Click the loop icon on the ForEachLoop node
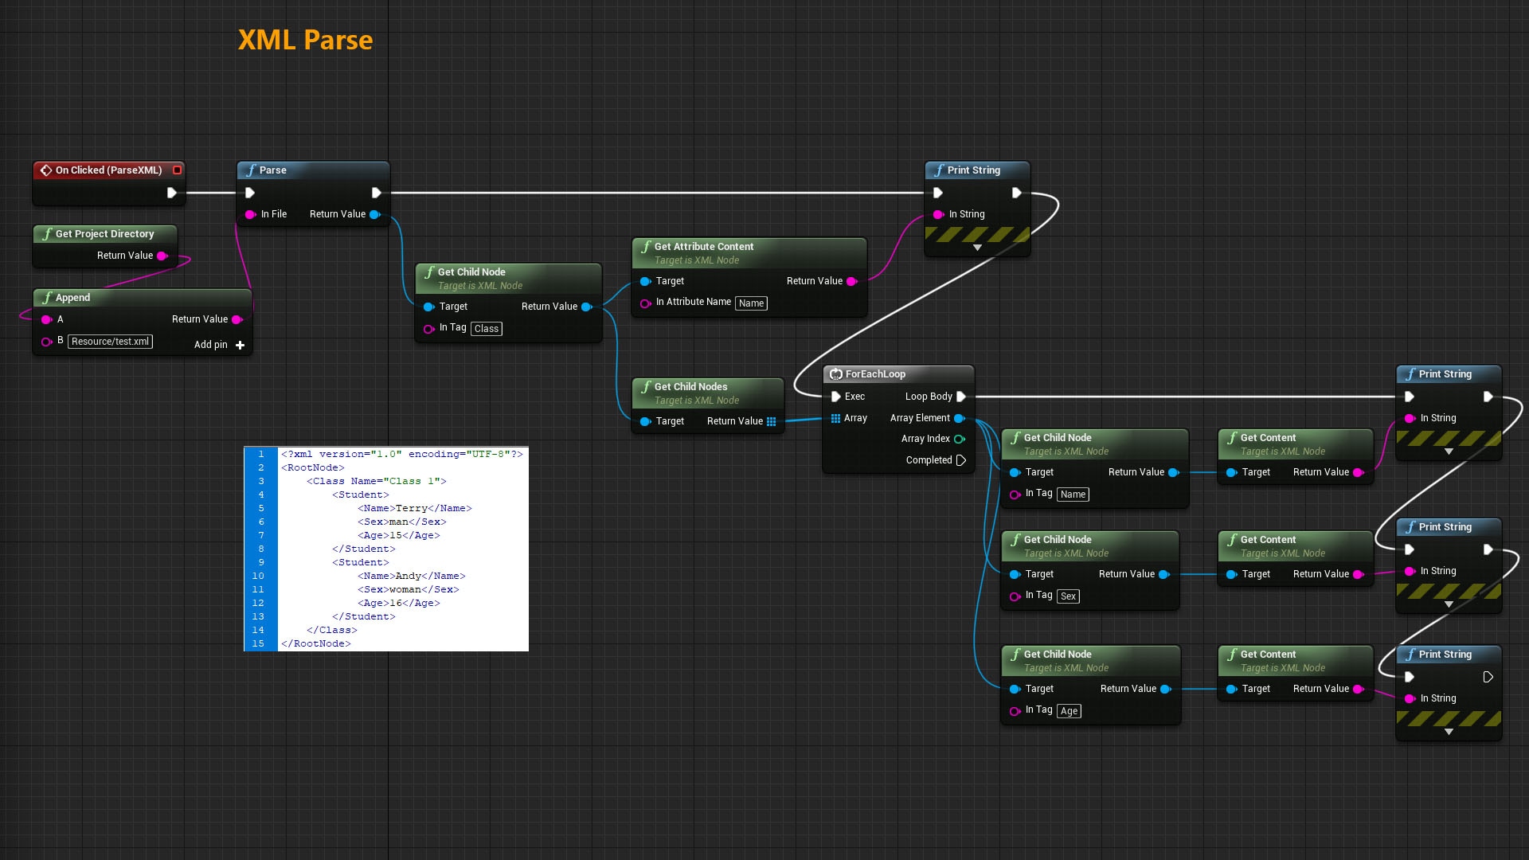This screenshot has width=1529, height=860. pos(836,374)
